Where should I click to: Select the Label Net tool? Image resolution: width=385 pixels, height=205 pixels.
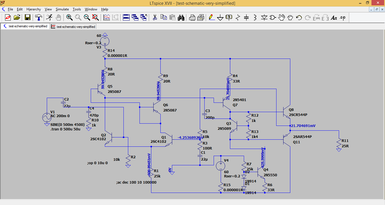229,17
